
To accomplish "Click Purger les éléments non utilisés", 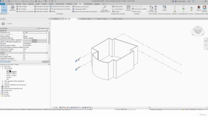I will [60, 9].
